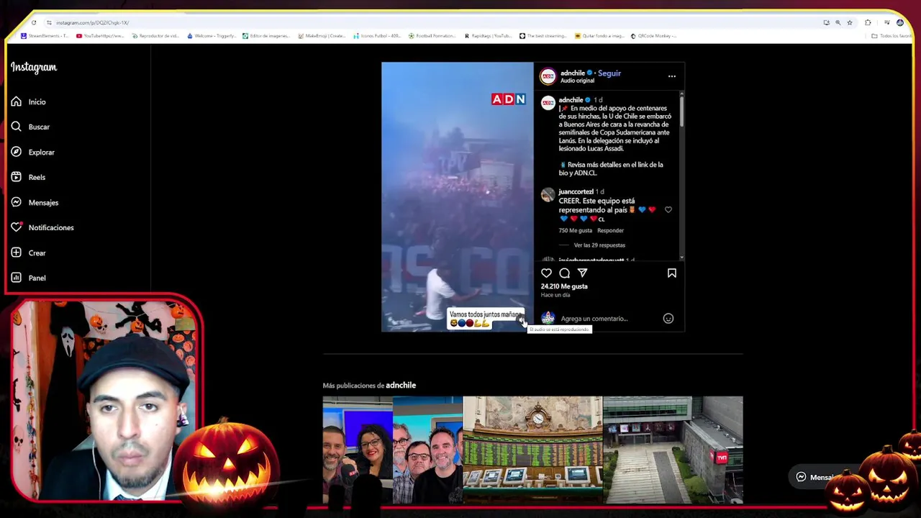Viewport: 921px width, 518px height.
Task: Click the browser address bar URL
Action: [92, 22]
